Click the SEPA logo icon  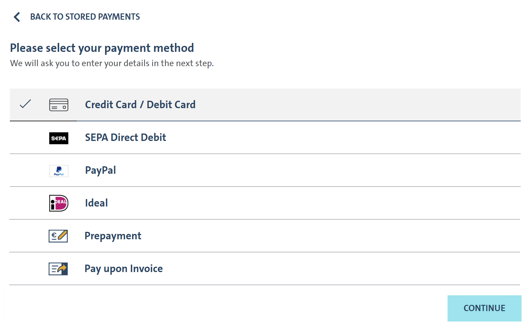click(x=58, y=138)
